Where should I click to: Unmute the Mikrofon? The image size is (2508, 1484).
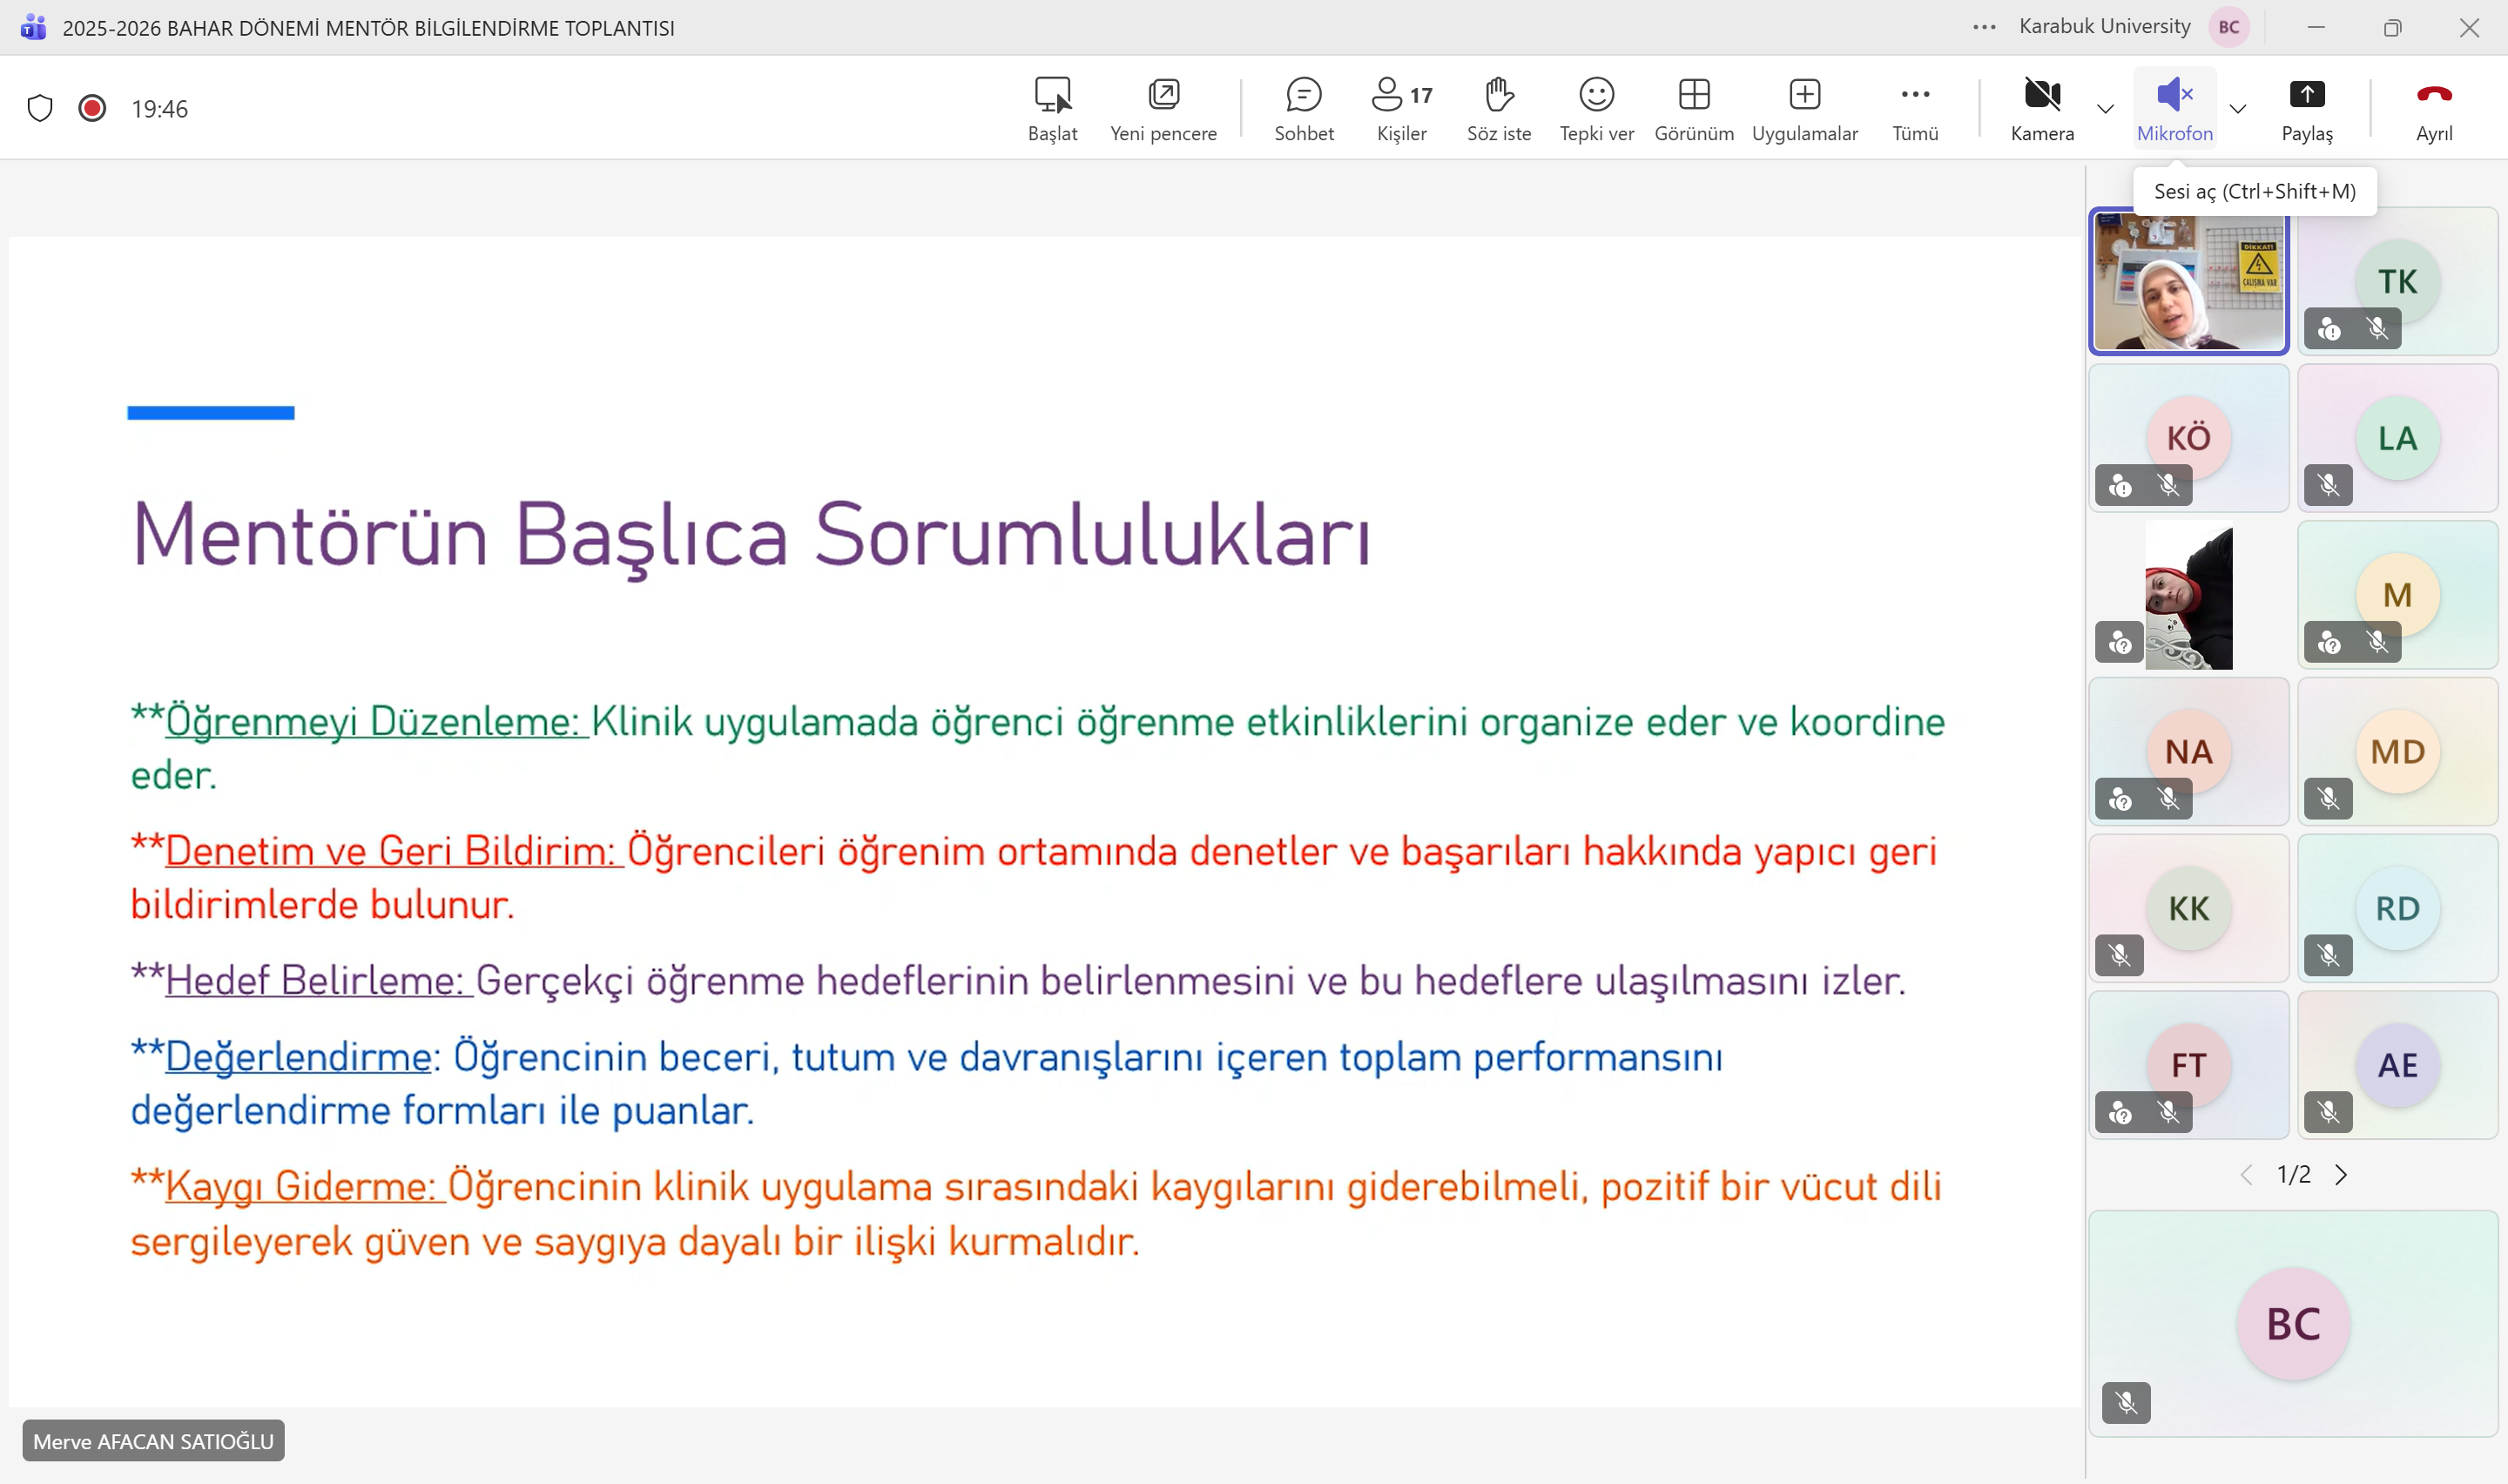coord(2174,108)
